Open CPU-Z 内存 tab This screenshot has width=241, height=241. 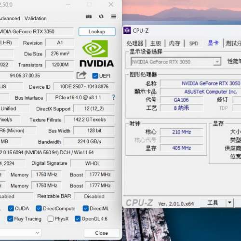(x=174, y=43)
